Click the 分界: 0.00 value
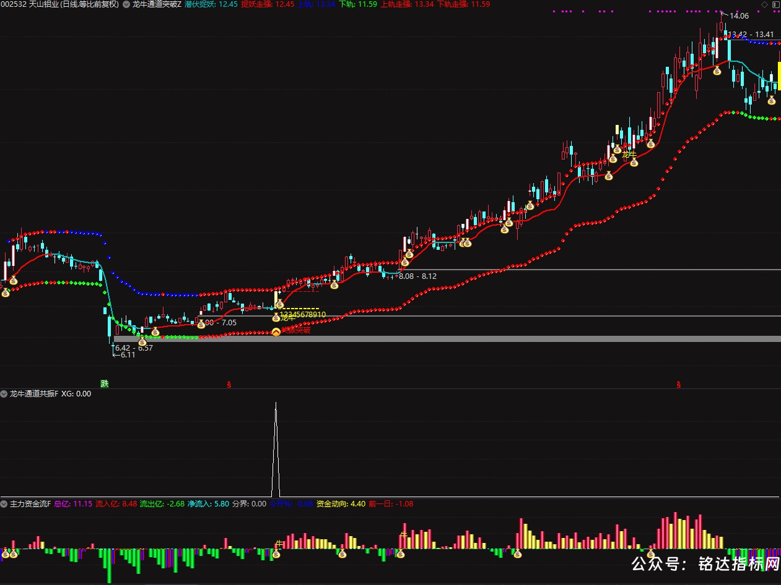Viewport: 781px width, 585px height. [x=249, y=504]
